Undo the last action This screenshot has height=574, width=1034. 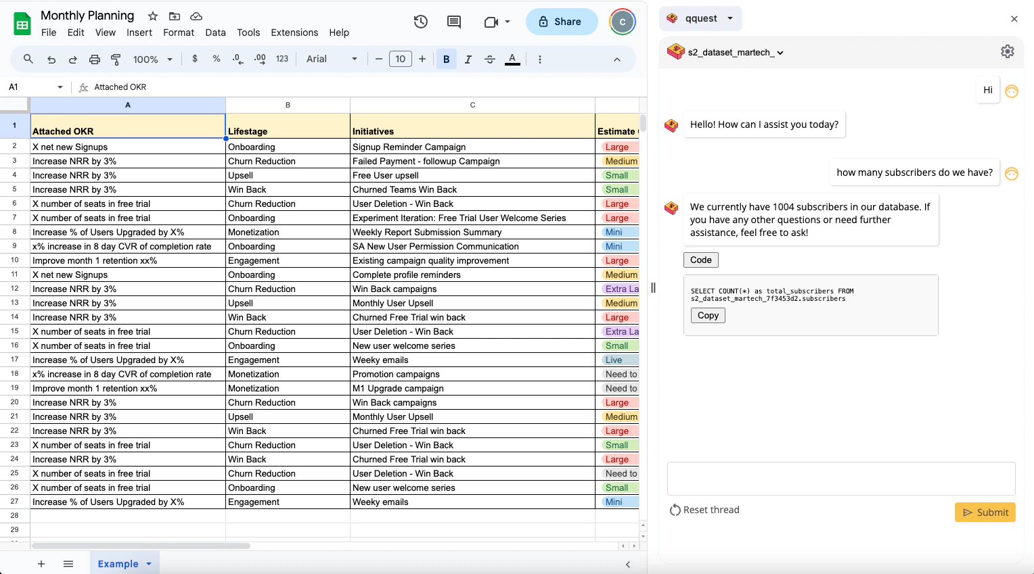51,59
